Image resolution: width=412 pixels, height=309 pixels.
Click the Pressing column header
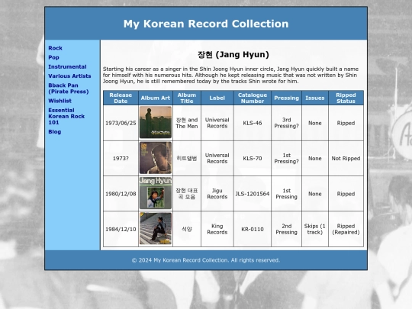click(x=286, y=98)
